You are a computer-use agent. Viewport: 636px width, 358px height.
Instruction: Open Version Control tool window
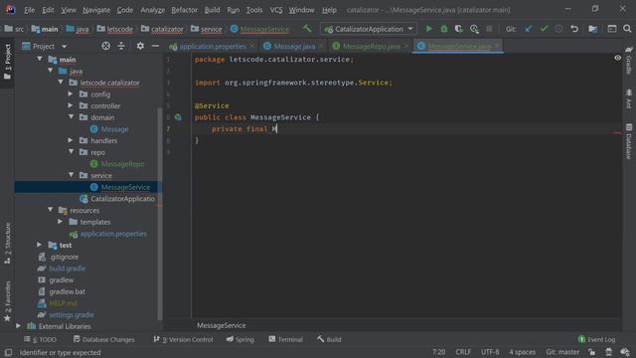point(183,339)
